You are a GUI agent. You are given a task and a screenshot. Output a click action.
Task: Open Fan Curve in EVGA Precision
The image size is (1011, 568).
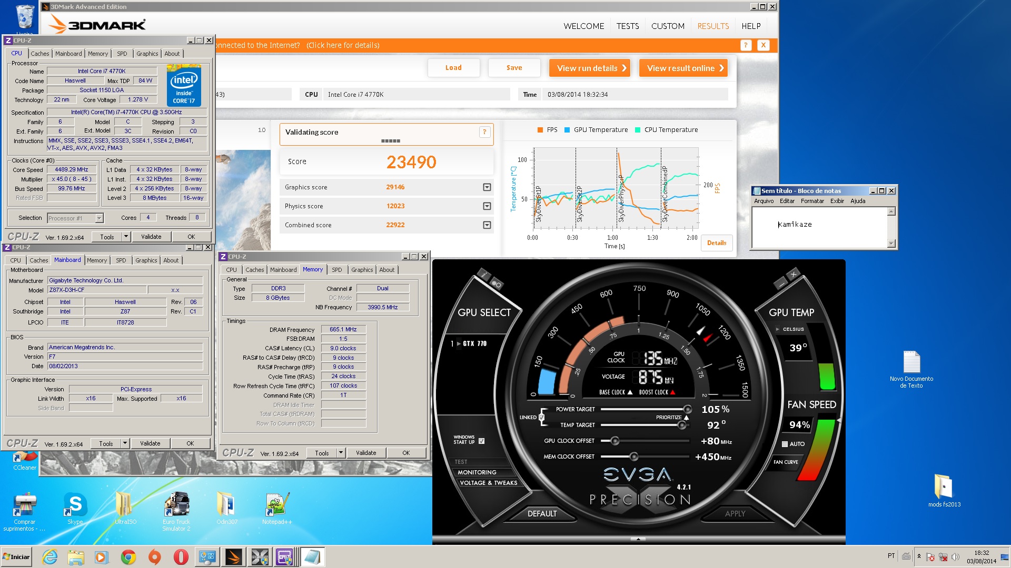click(x=785, y=462)
